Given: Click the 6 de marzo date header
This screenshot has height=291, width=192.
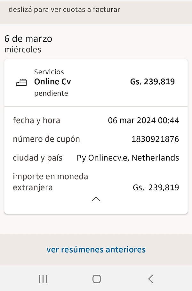Looking at the screenshot, I should point(28,39).
